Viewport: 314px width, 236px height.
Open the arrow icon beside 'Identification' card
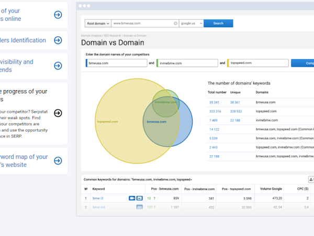58,40
